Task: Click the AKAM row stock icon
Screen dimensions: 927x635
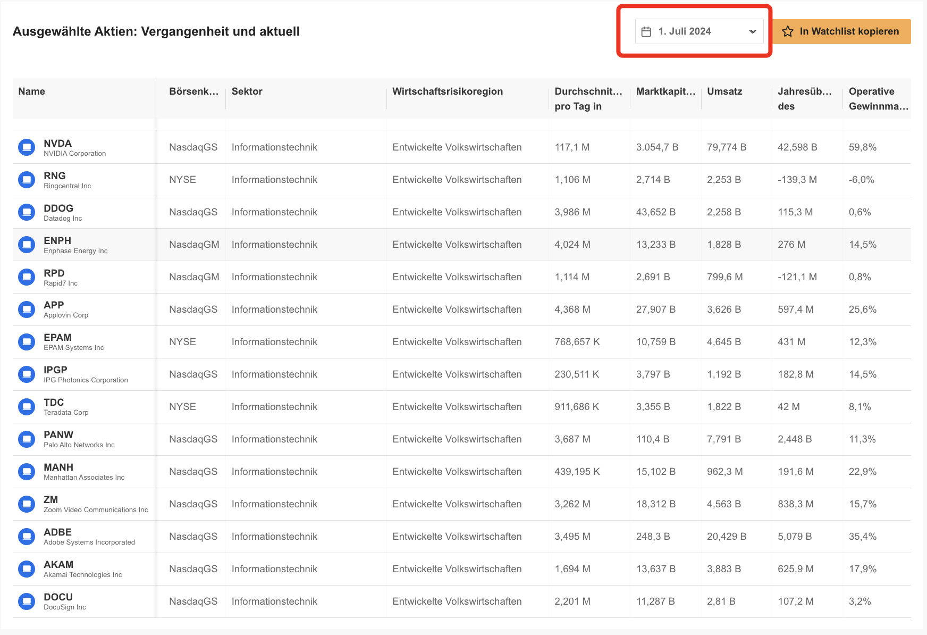Action: tap(27, 569)
